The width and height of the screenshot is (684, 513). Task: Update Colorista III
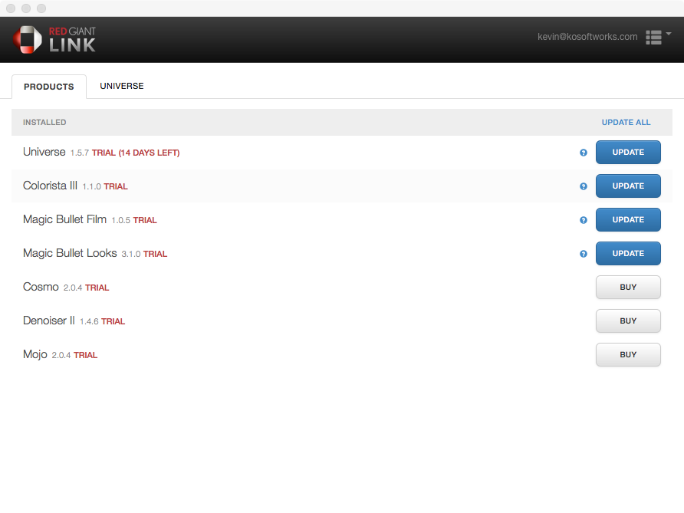[628, 186]
